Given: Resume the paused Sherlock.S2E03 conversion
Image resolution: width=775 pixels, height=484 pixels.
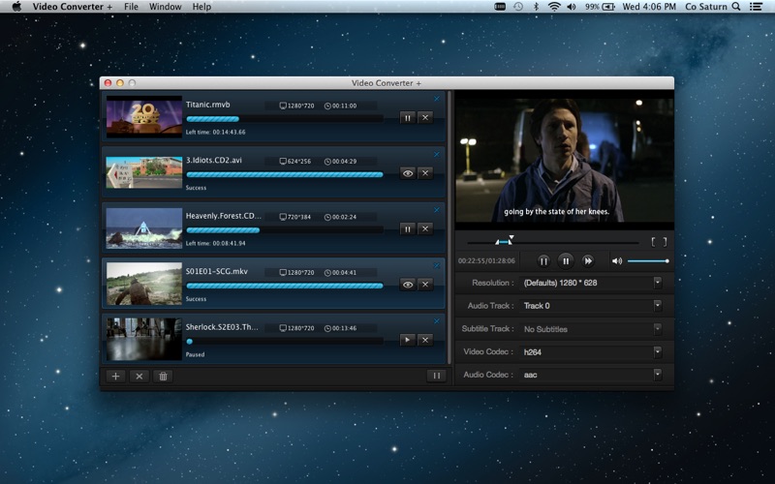Looking at the screenshot, I should 407,340.
